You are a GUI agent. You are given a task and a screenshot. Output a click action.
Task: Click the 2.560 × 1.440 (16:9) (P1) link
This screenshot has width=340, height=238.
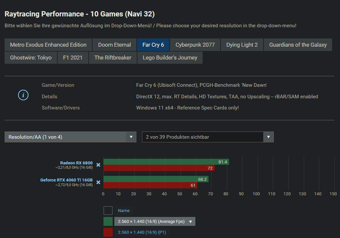pos(142,232)
